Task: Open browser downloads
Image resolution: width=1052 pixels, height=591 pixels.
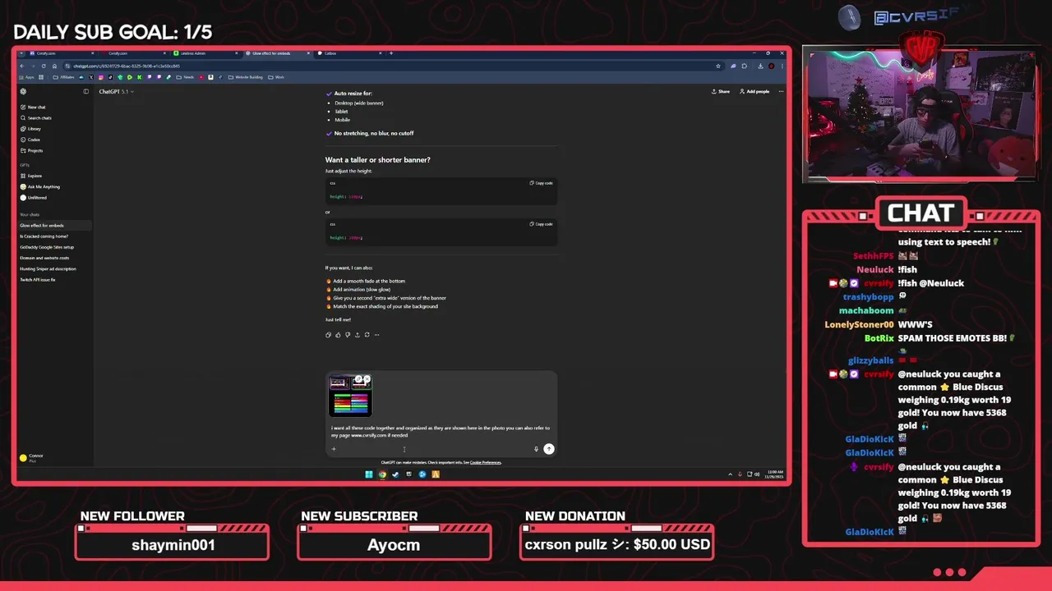Action: (760, 66)
